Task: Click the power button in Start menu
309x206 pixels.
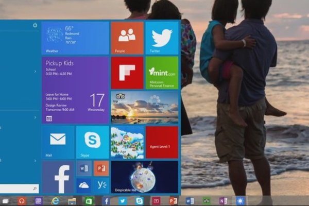Action: click(35, 25)
